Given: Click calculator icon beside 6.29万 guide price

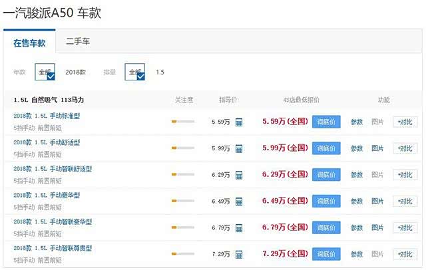Looking at the screenshot, I should [240, 174].
